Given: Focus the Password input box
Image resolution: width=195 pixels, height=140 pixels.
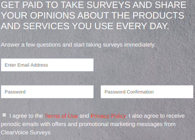Looking at the screenshot, I should pyautogui.click(x=47, y=92).
